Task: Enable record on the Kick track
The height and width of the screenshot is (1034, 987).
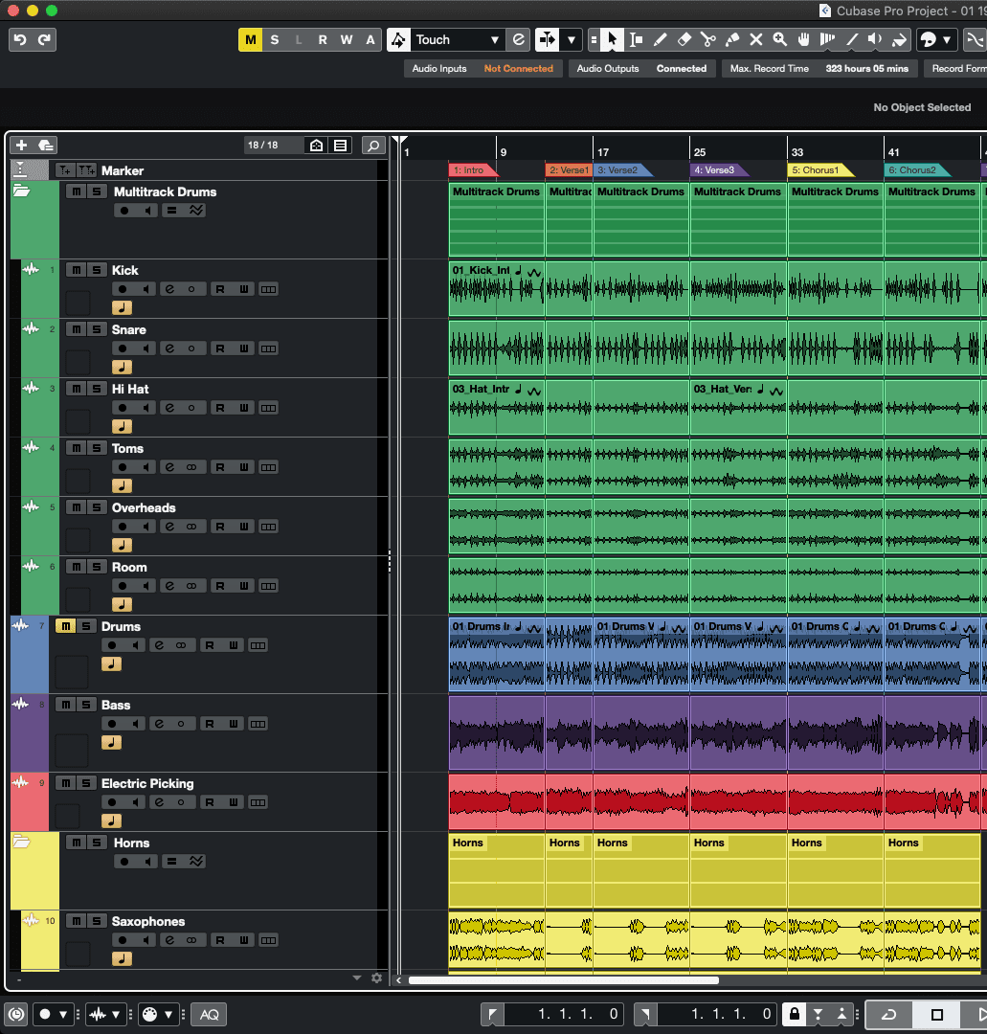Action: (123, 289)
